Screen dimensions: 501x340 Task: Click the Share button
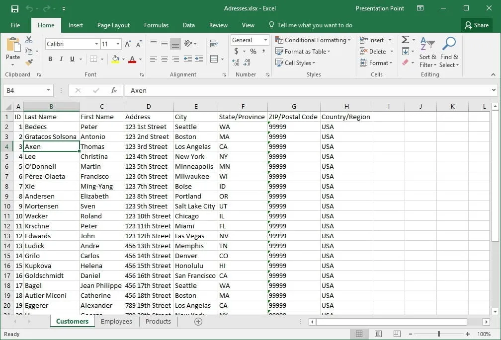pyautogui.click(x=477, y=25)
